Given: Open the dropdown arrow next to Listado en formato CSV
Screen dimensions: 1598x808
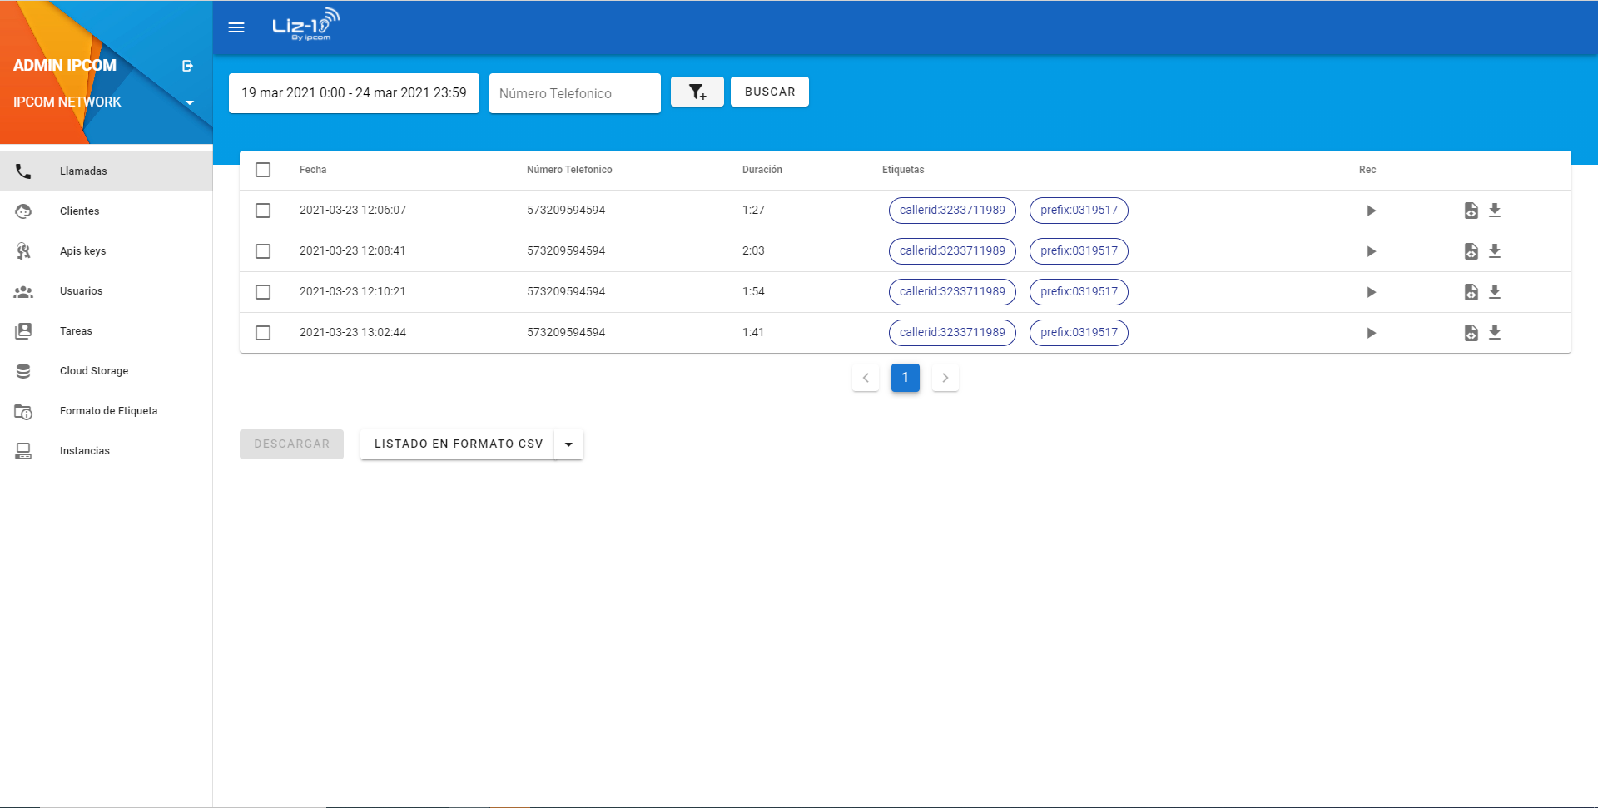Looking at the screenshot, I should coord(568,444).
